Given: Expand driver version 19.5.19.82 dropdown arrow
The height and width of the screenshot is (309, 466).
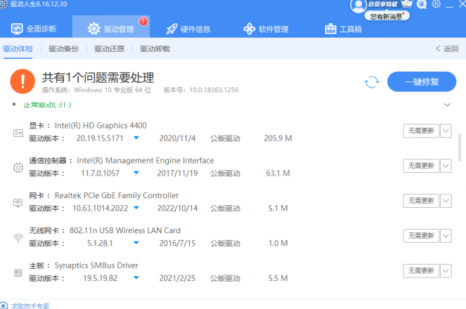Looking at the screenshot, I should point(136,278).
